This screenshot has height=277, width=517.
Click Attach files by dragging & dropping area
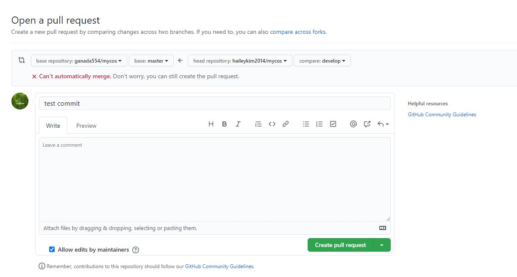coord(215,228)
